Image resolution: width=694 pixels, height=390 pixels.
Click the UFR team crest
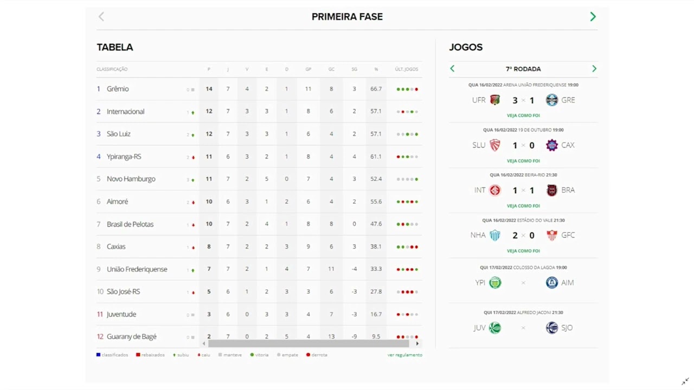tap(494, 100)
